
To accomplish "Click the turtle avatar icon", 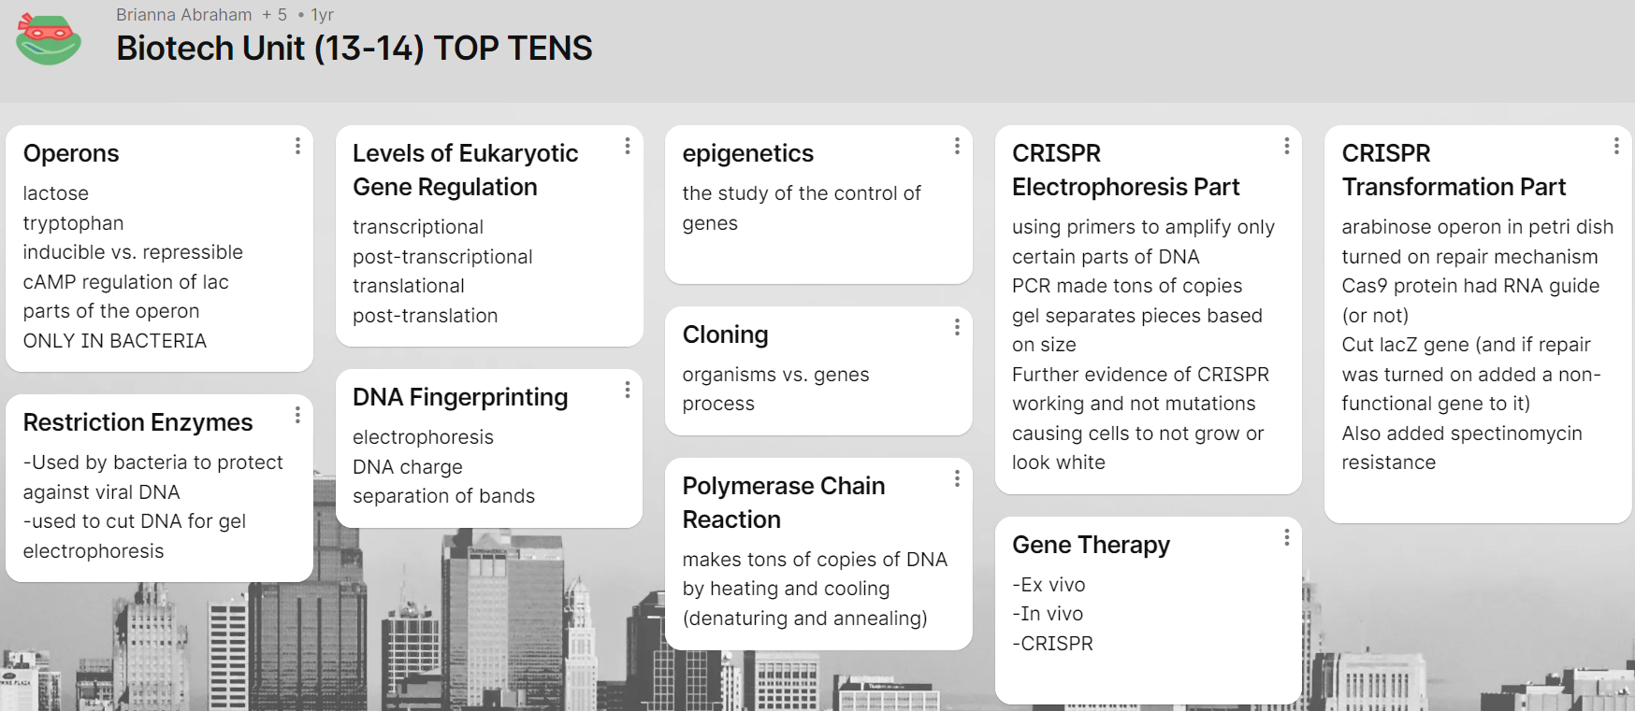I will [x=49, y=39].
